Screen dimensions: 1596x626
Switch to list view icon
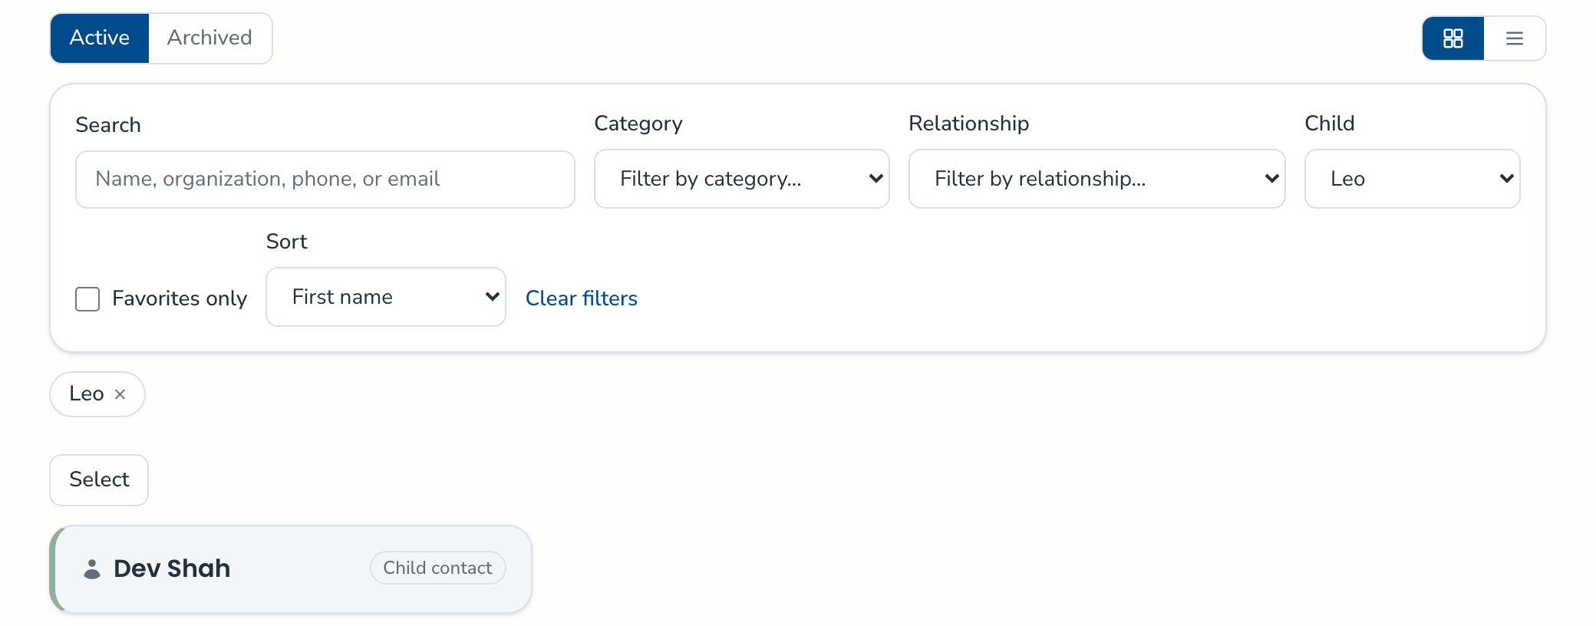pos(1515,38)
